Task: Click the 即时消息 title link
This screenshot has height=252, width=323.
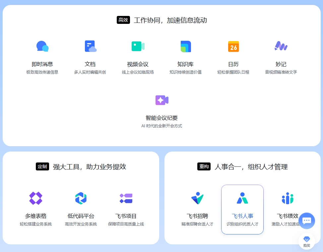Action: point(42,64)
